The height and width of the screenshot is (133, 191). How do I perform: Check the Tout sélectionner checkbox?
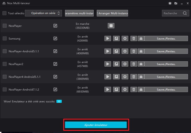[4, 13]
